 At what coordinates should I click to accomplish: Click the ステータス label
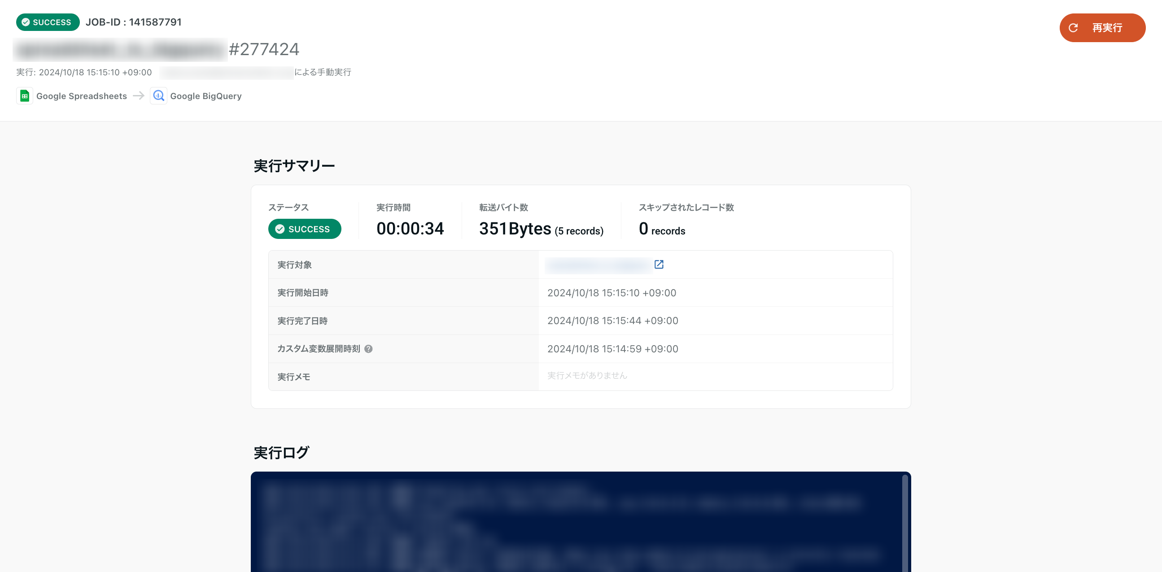tap(288, 208)
